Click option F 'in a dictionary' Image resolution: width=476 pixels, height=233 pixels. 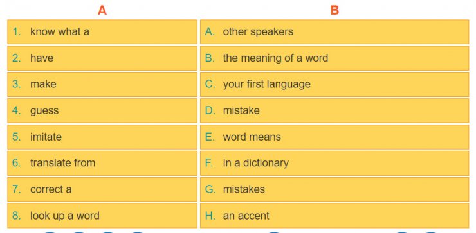pos(334,163)
